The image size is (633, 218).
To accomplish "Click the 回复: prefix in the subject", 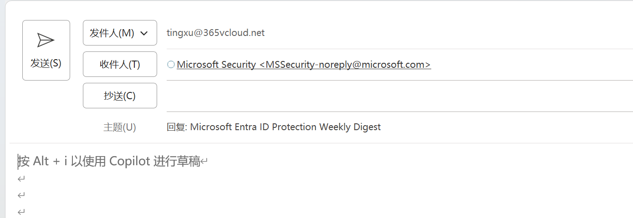I will click(177, 127).
